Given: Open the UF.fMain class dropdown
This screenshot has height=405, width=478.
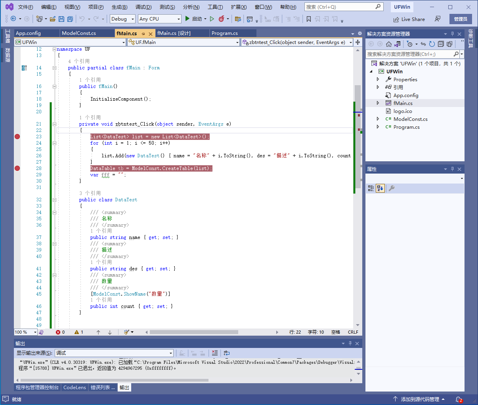Looking at the screenshot, I should (184, 42).
